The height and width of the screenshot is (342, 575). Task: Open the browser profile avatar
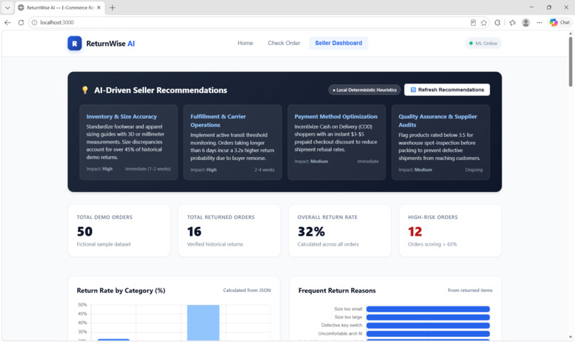click(x=526, y=22)
